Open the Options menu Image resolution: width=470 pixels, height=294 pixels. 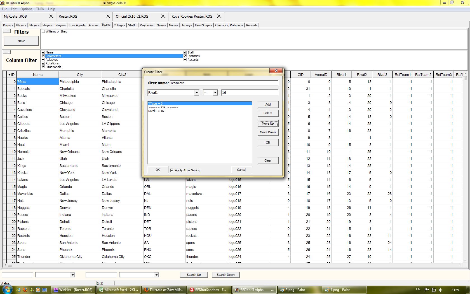point(26,9)
